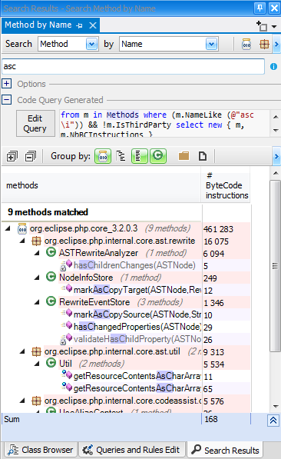281x459 pixels.
Task: Click the double-chevron collapse summary button
Action: point(273,421)
